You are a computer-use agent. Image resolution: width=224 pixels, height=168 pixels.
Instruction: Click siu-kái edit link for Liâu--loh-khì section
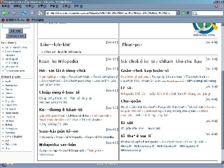(112, 42)
